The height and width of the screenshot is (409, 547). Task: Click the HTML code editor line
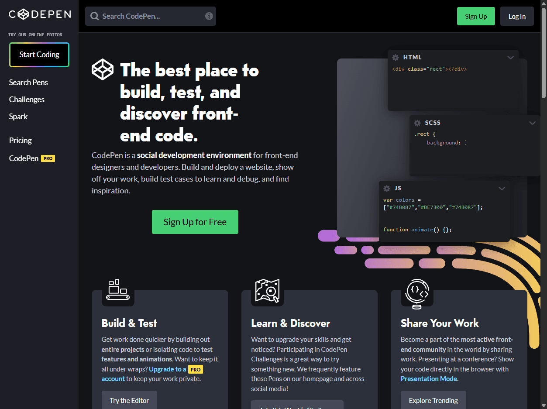[430, 69]
